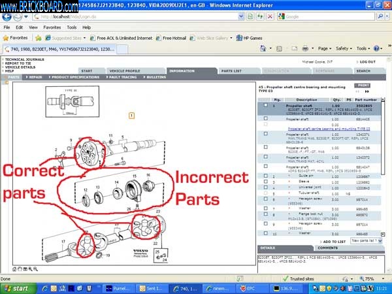Open the New parts list dropdown
The height and width of the screenshot is (294, 392).
pyautogui.click(x=366, y=241)
